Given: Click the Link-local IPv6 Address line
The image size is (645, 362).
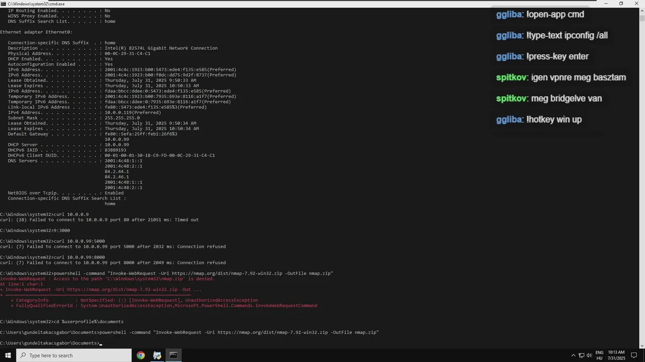Looking at the screenshot, I should [x=107, y=107].
